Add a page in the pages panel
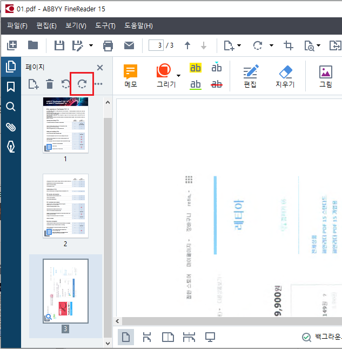 coord(33,84)
